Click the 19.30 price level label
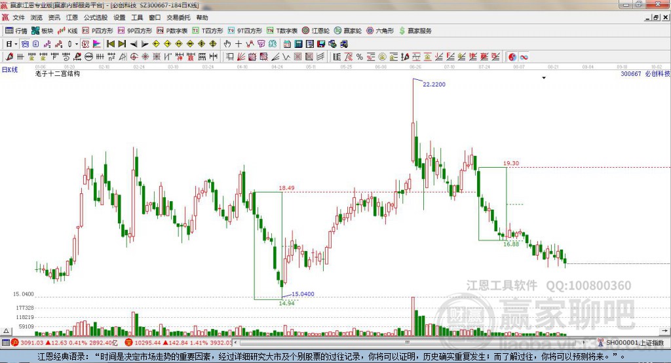This screenshot has height=363, width=671. coord(511,163)
